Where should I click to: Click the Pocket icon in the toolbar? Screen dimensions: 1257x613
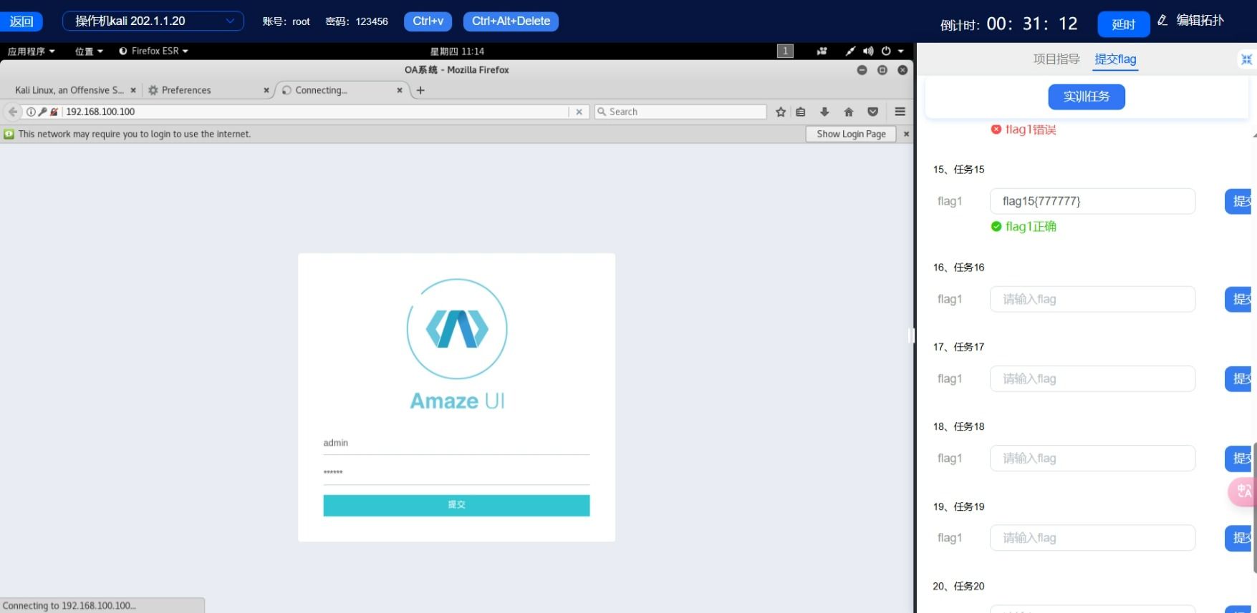(x=872, y=112)
